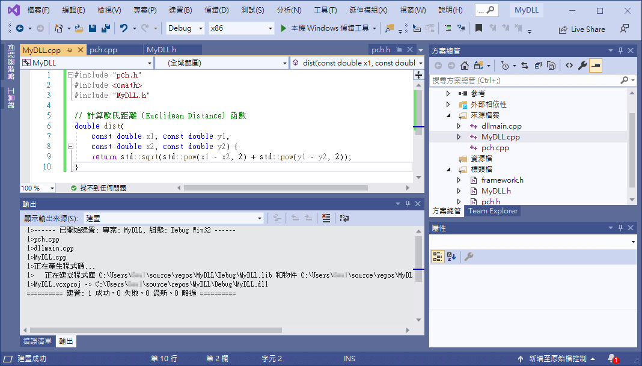Open the 偵錯(D) debug menu
Screen dimensions: 642x366
point(216,10)
